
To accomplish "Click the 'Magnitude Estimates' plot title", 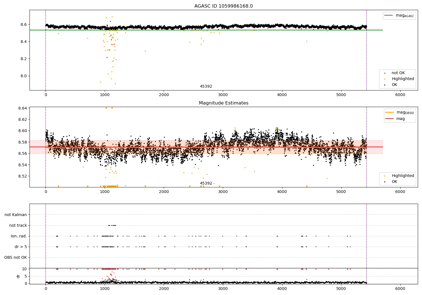I will (223, 103).
